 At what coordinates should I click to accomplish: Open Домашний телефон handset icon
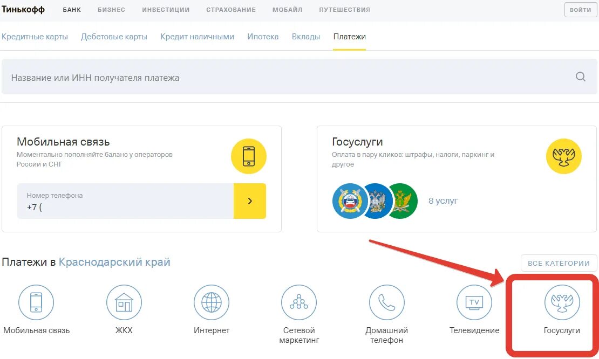point(386,302)
